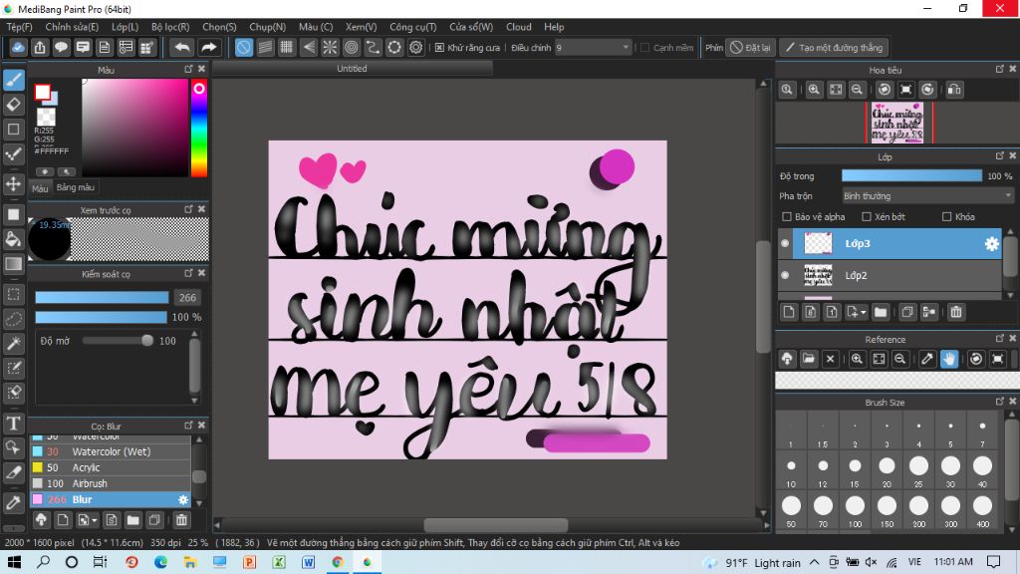
Task: Add a new layer folder in Layer panel
Action: [x=881, y=312]
